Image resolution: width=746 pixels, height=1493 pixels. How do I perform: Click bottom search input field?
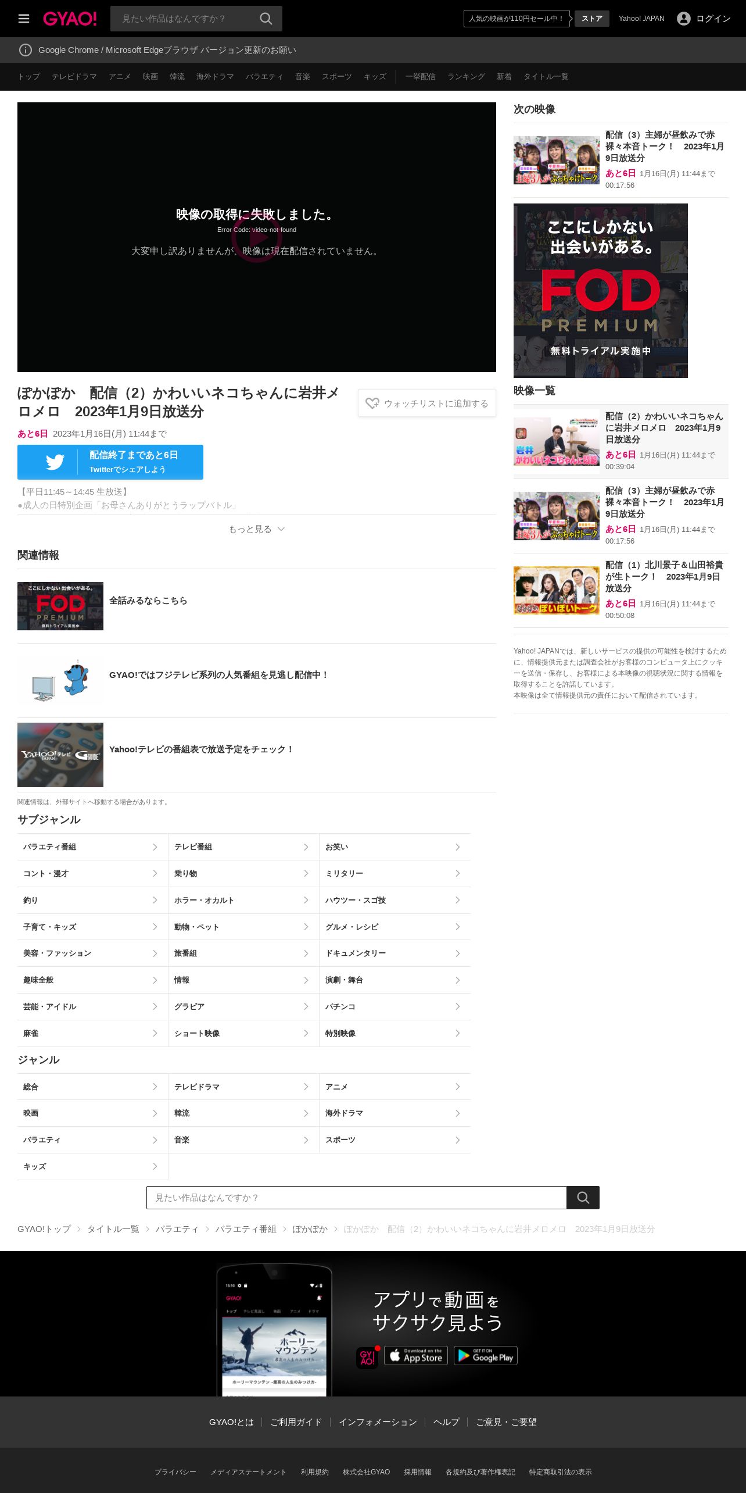[x=357, y=1198]
